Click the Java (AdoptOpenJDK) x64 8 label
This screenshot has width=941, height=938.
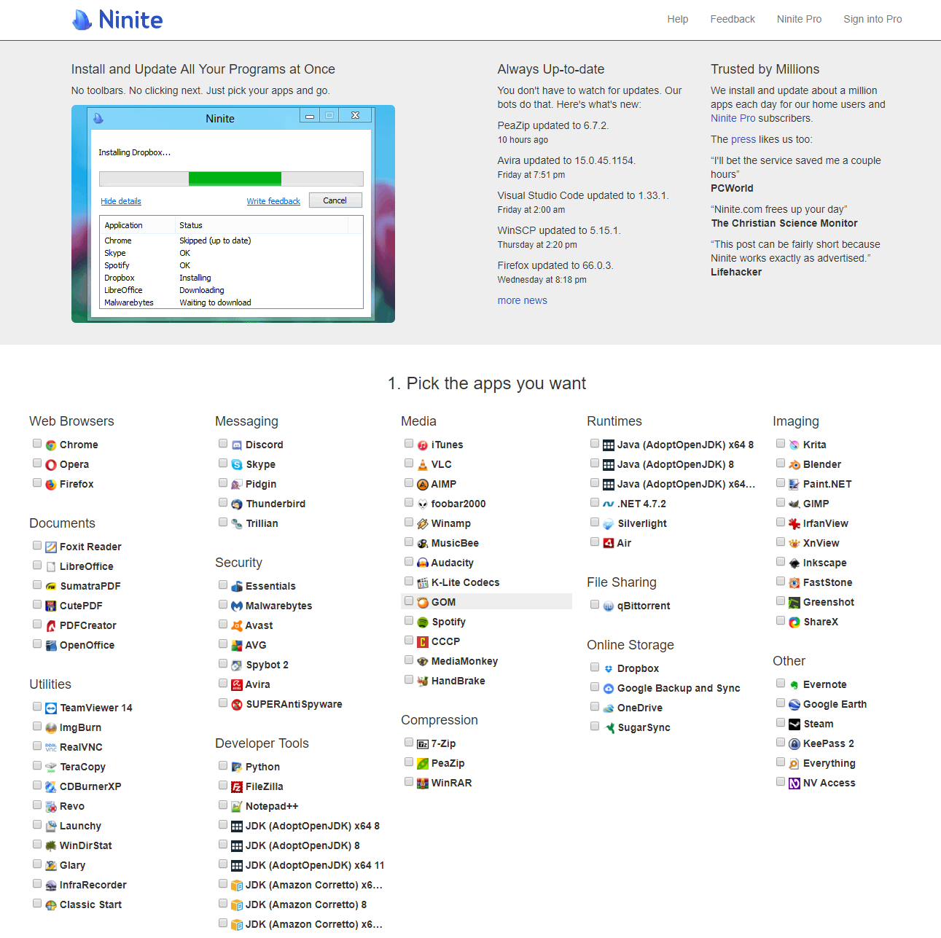point(685,445)
